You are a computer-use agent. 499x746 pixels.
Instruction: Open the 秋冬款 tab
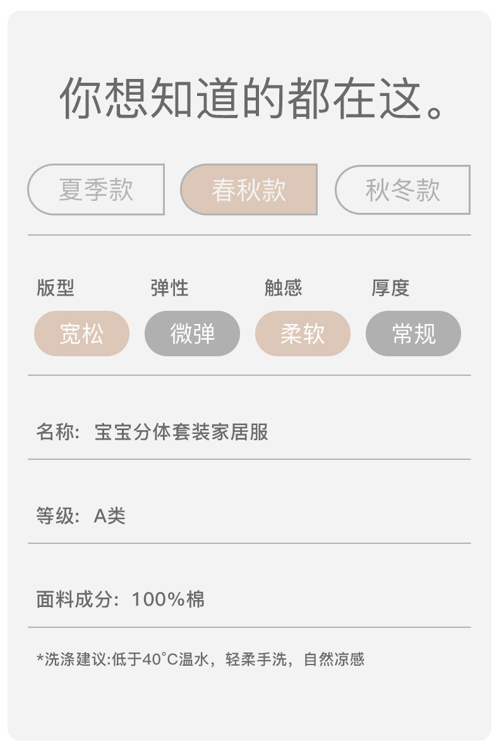pyautogui.click(x=402, y=190)
